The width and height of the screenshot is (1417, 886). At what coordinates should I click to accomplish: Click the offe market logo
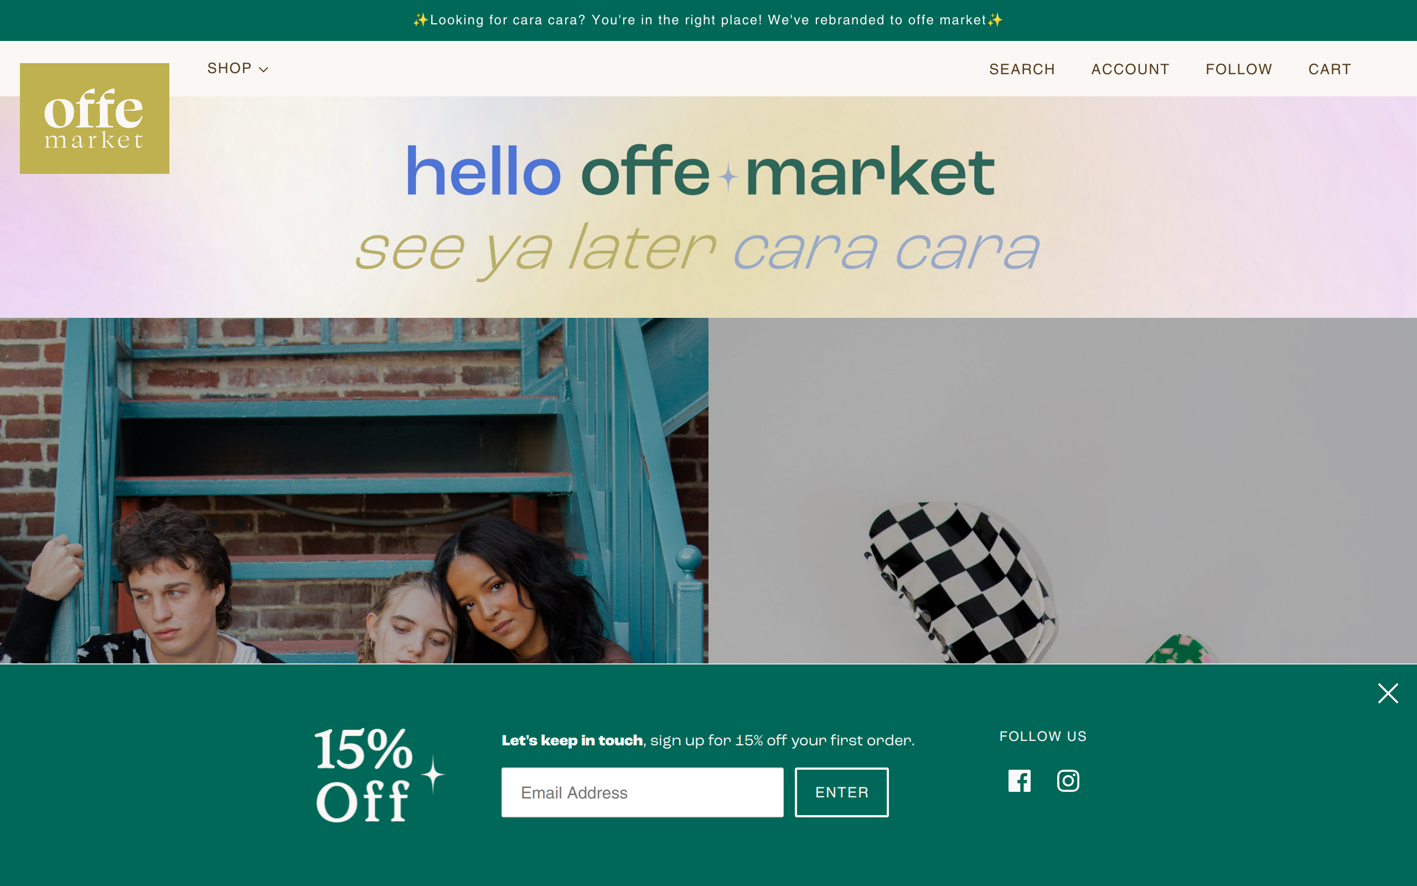coord(94,119)
